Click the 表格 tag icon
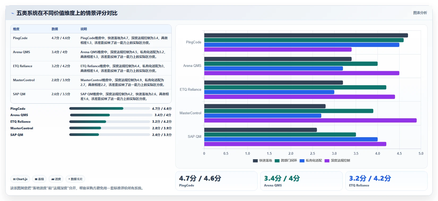 36,179
